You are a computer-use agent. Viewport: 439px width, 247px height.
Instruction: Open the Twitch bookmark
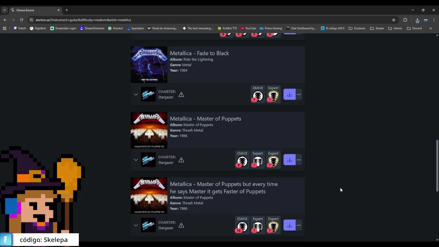(20, 28)
